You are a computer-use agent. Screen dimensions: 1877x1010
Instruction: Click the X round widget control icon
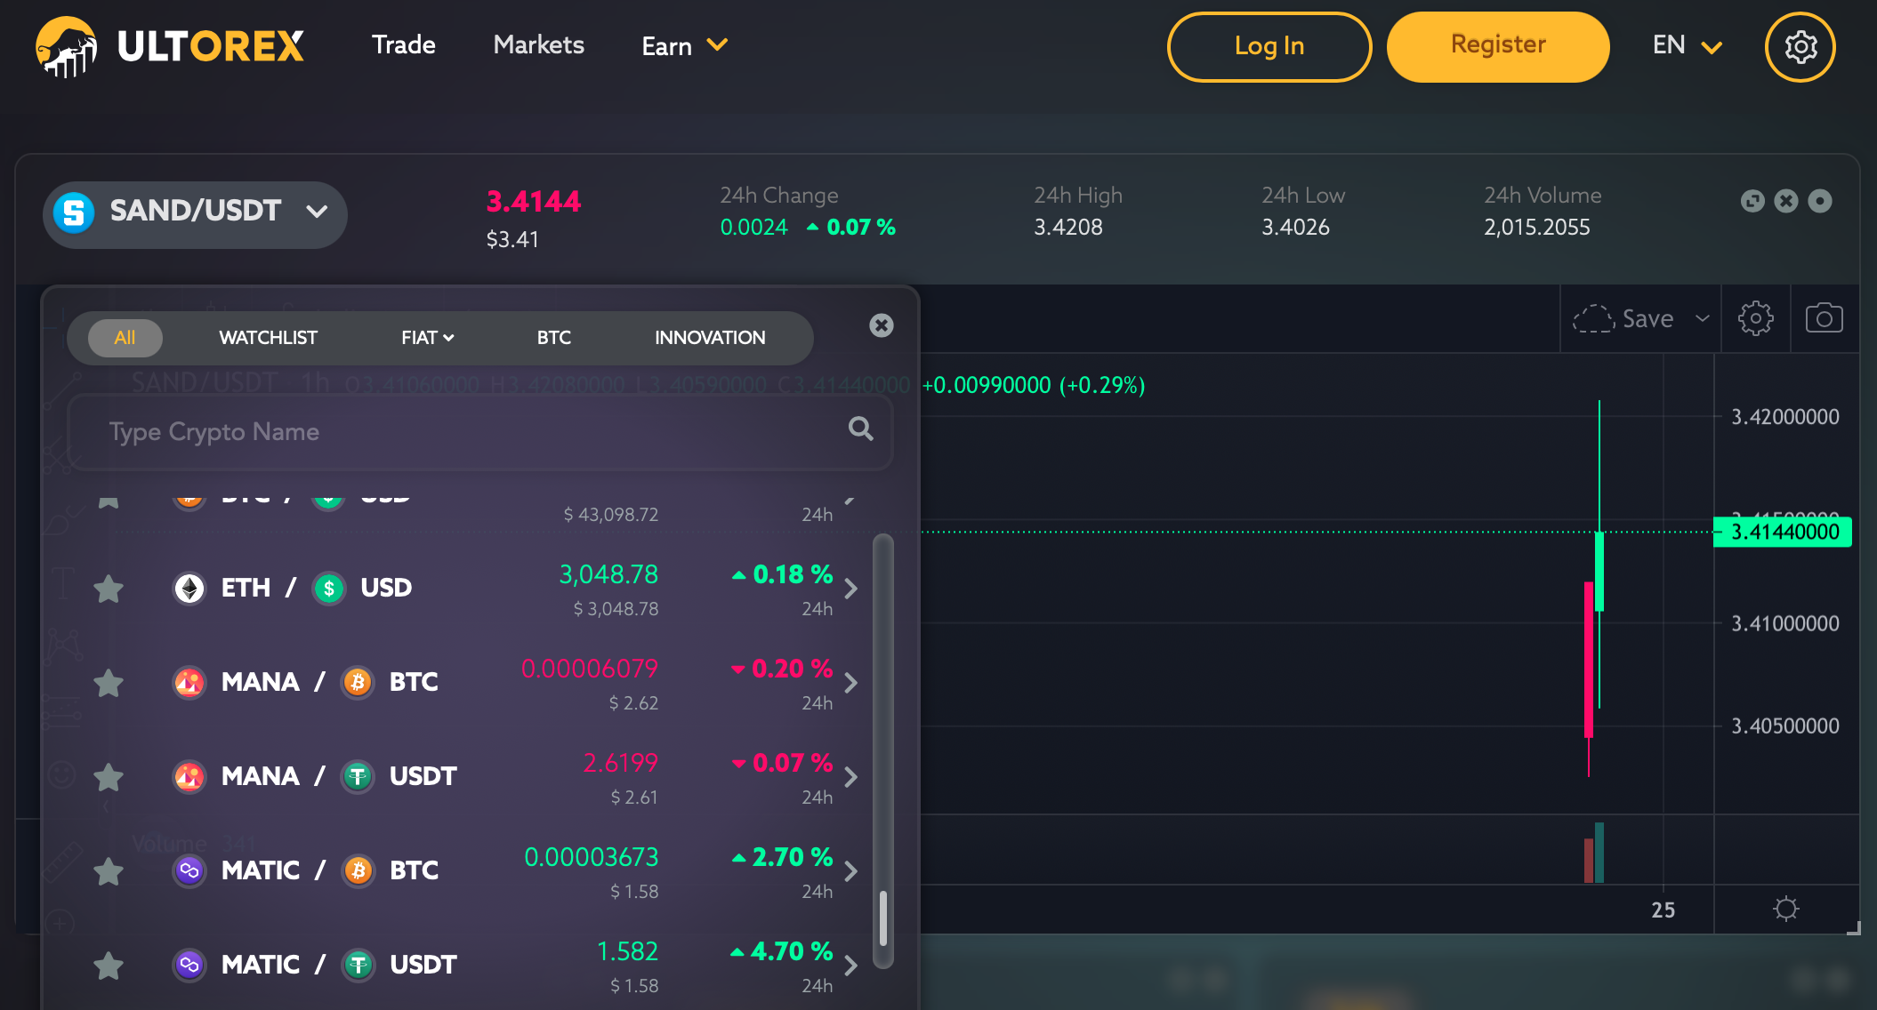[1786, 201]
